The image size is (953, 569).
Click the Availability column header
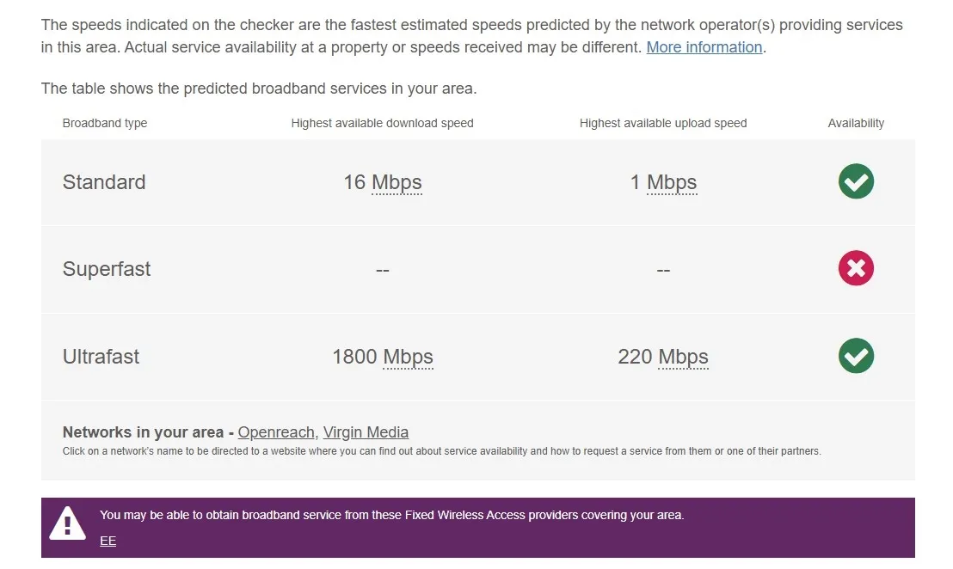pyautogui.click(x=856, y=123)
